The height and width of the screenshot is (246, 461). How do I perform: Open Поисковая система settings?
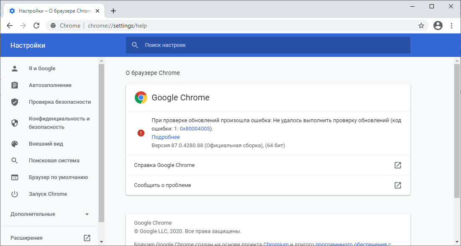coord(54,161)
